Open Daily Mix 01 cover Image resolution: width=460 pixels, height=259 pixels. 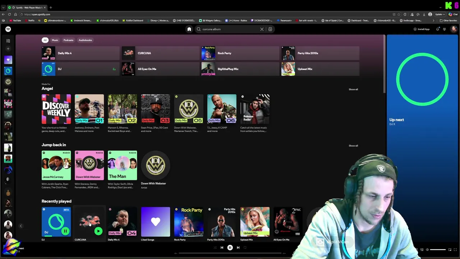tap(89, 109)
